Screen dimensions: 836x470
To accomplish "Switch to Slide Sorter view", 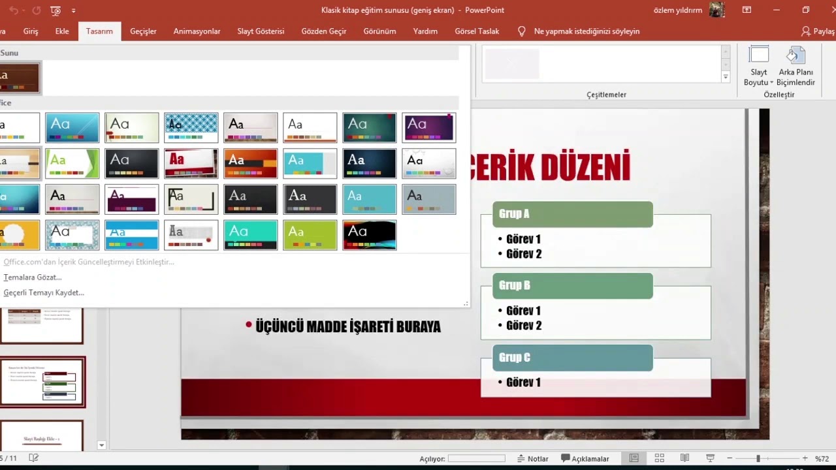I will tap(659, 459).
